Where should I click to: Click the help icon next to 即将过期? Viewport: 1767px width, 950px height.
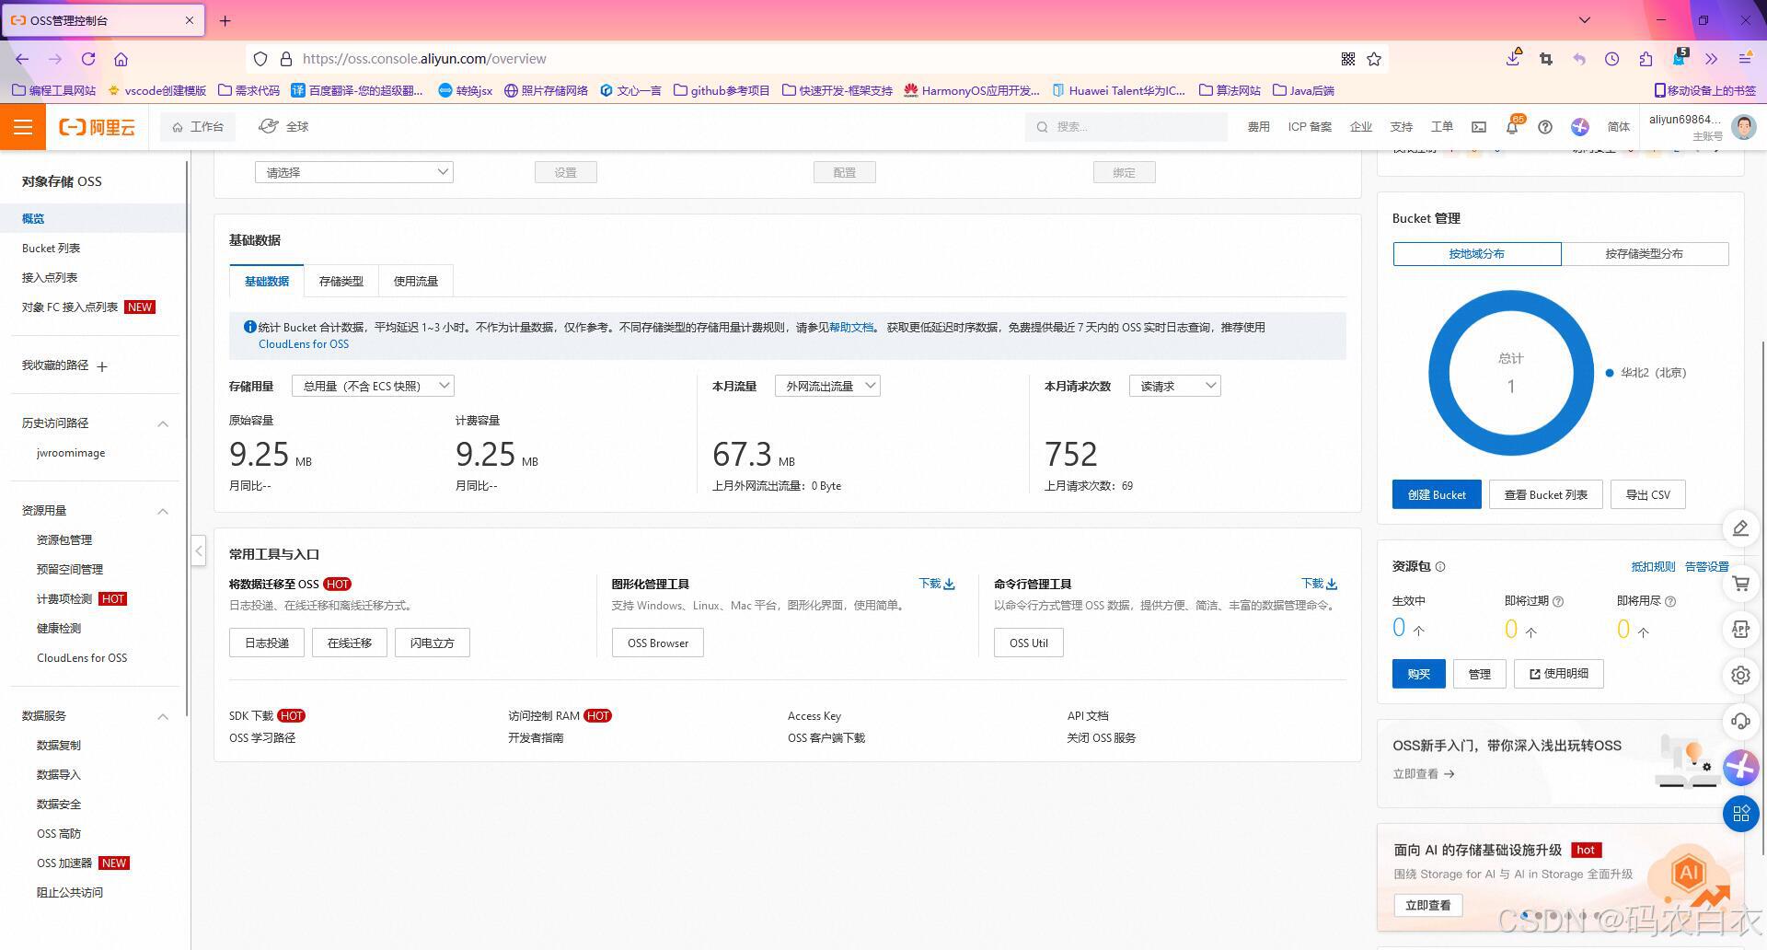coord(1558,601)
